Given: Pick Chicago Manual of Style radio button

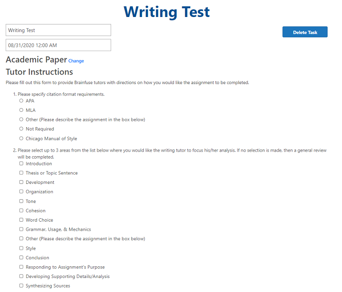Looking at the screenshot, I should pos(21,138).
